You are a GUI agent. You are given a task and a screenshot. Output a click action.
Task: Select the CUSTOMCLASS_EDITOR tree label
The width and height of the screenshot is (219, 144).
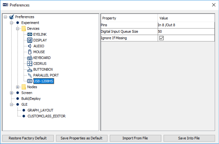tap(47, 116)
